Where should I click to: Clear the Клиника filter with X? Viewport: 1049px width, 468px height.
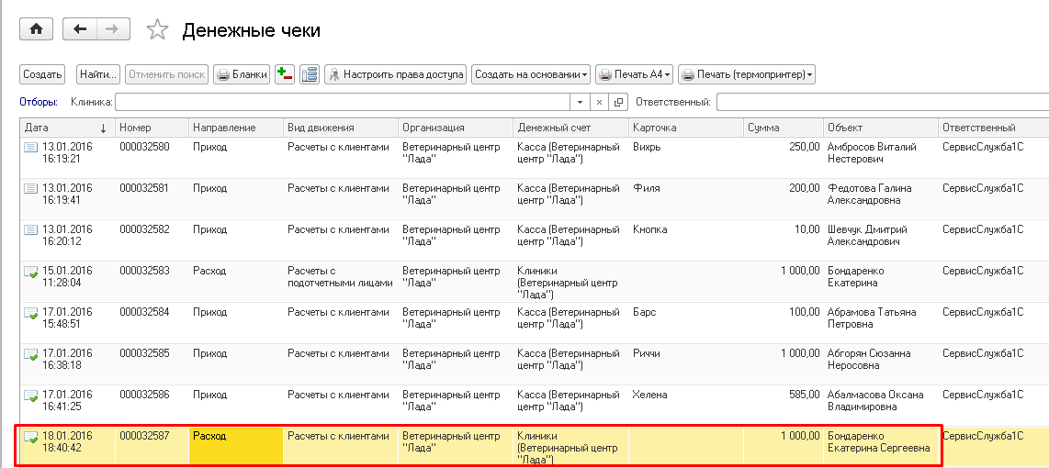[599, 102]
